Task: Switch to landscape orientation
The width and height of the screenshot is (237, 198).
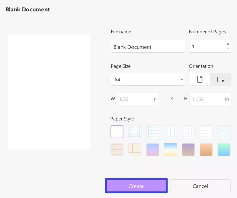Action: point(221,79)
